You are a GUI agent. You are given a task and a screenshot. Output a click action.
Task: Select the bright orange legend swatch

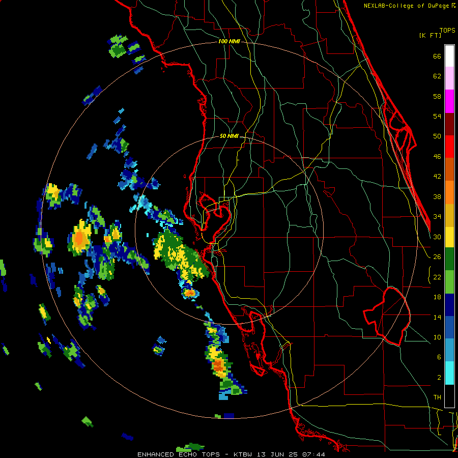[x=449, y=192]
